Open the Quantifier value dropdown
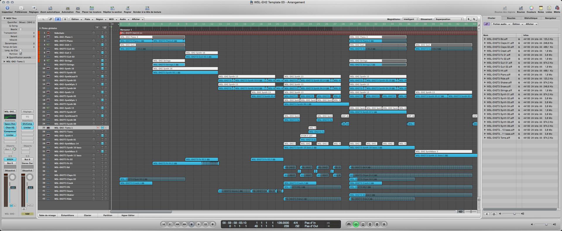562x231 pixels. coord(26,22)
